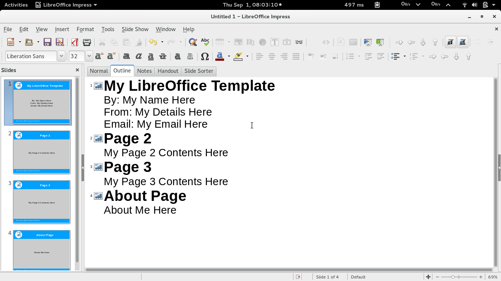The height and width of the screenshot is (281, 501).
Task: Open the Undo history dropdown arrow
Action: click(162, 42)
